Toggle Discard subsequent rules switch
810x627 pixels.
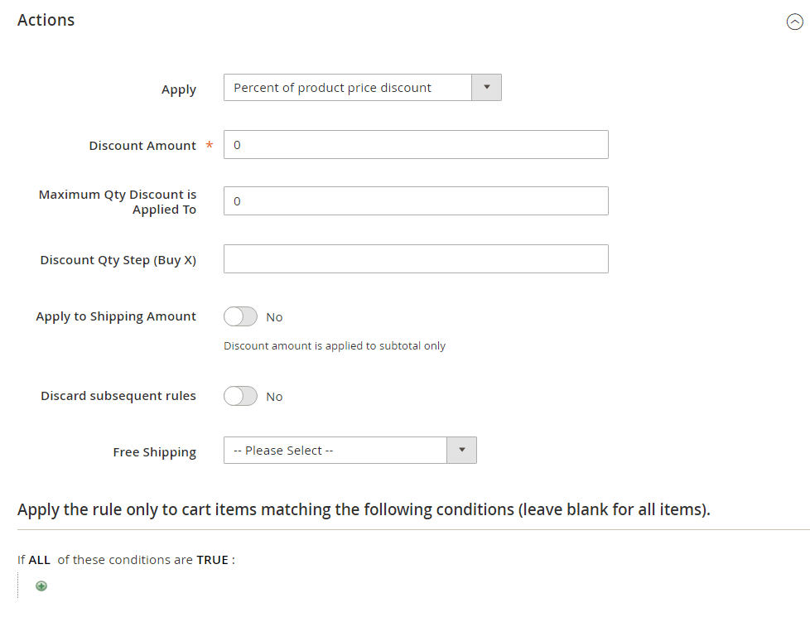[240, 396]
